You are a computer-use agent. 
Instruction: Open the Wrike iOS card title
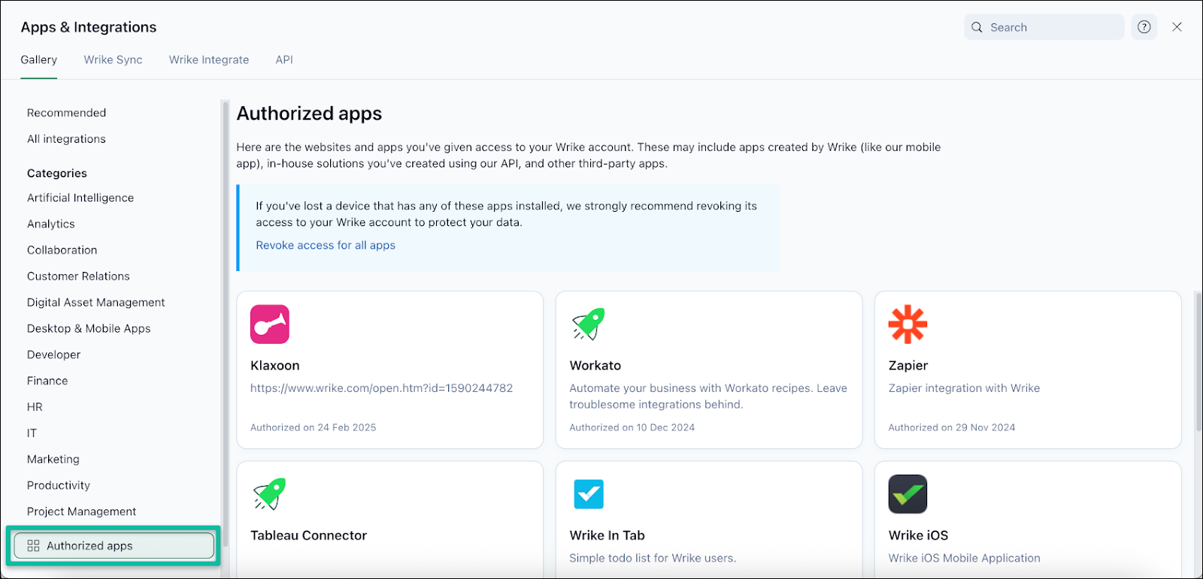click(919, 535)
